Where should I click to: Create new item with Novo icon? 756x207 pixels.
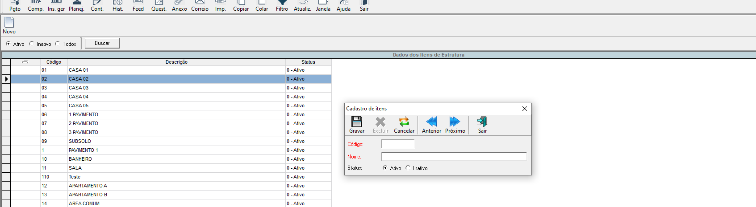9,23
